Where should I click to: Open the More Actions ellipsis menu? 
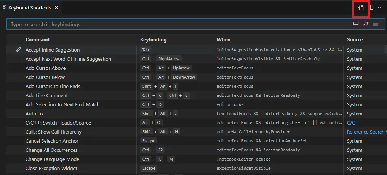point(380,8)
